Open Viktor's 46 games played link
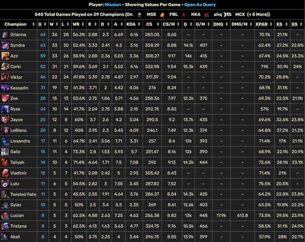 [x=43, y=77]
